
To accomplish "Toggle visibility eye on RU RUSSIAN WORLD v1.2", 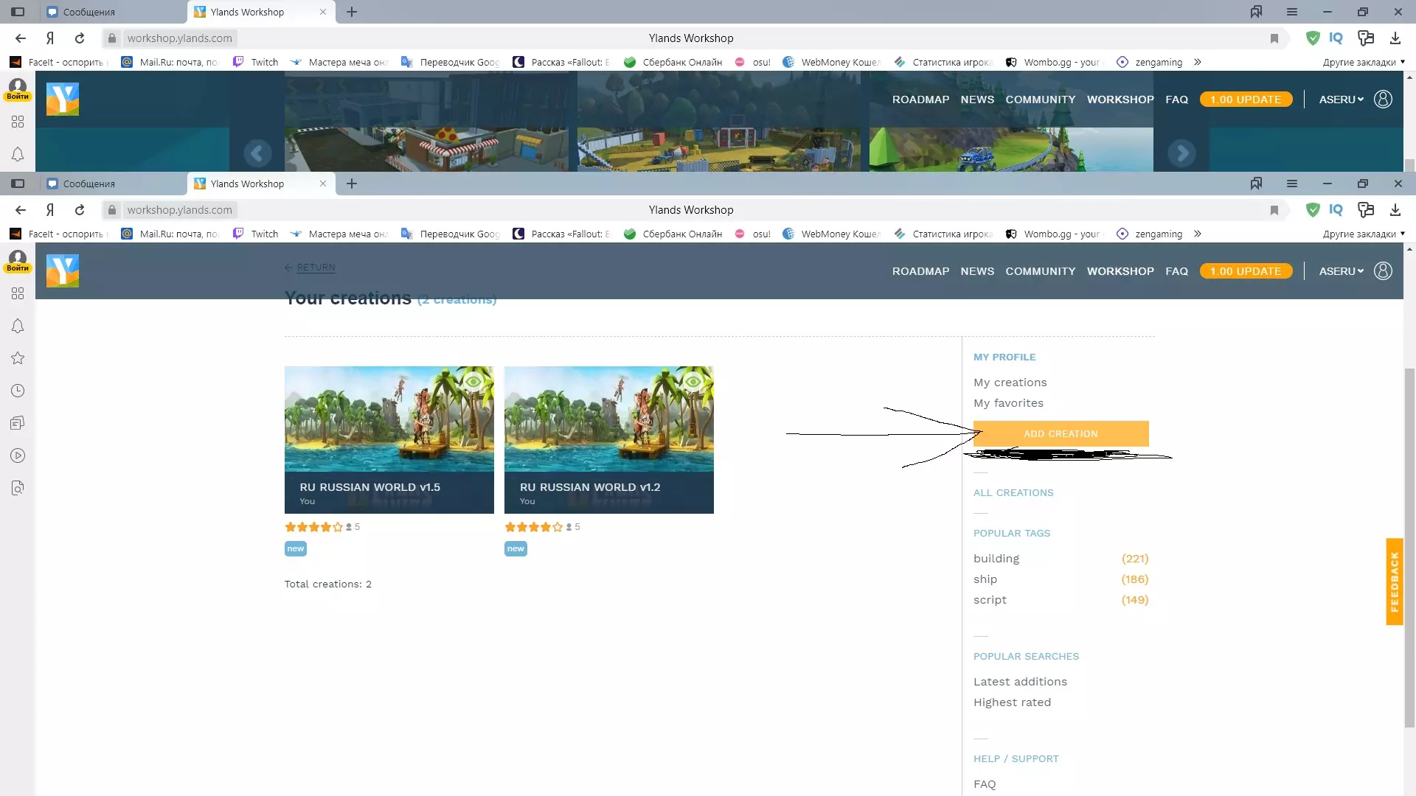I will coord(693,382).
